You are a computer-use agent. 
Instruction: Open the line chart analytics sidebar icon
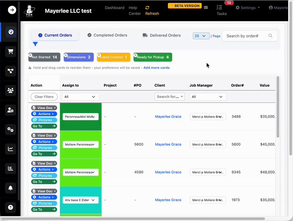pos(11,149)
